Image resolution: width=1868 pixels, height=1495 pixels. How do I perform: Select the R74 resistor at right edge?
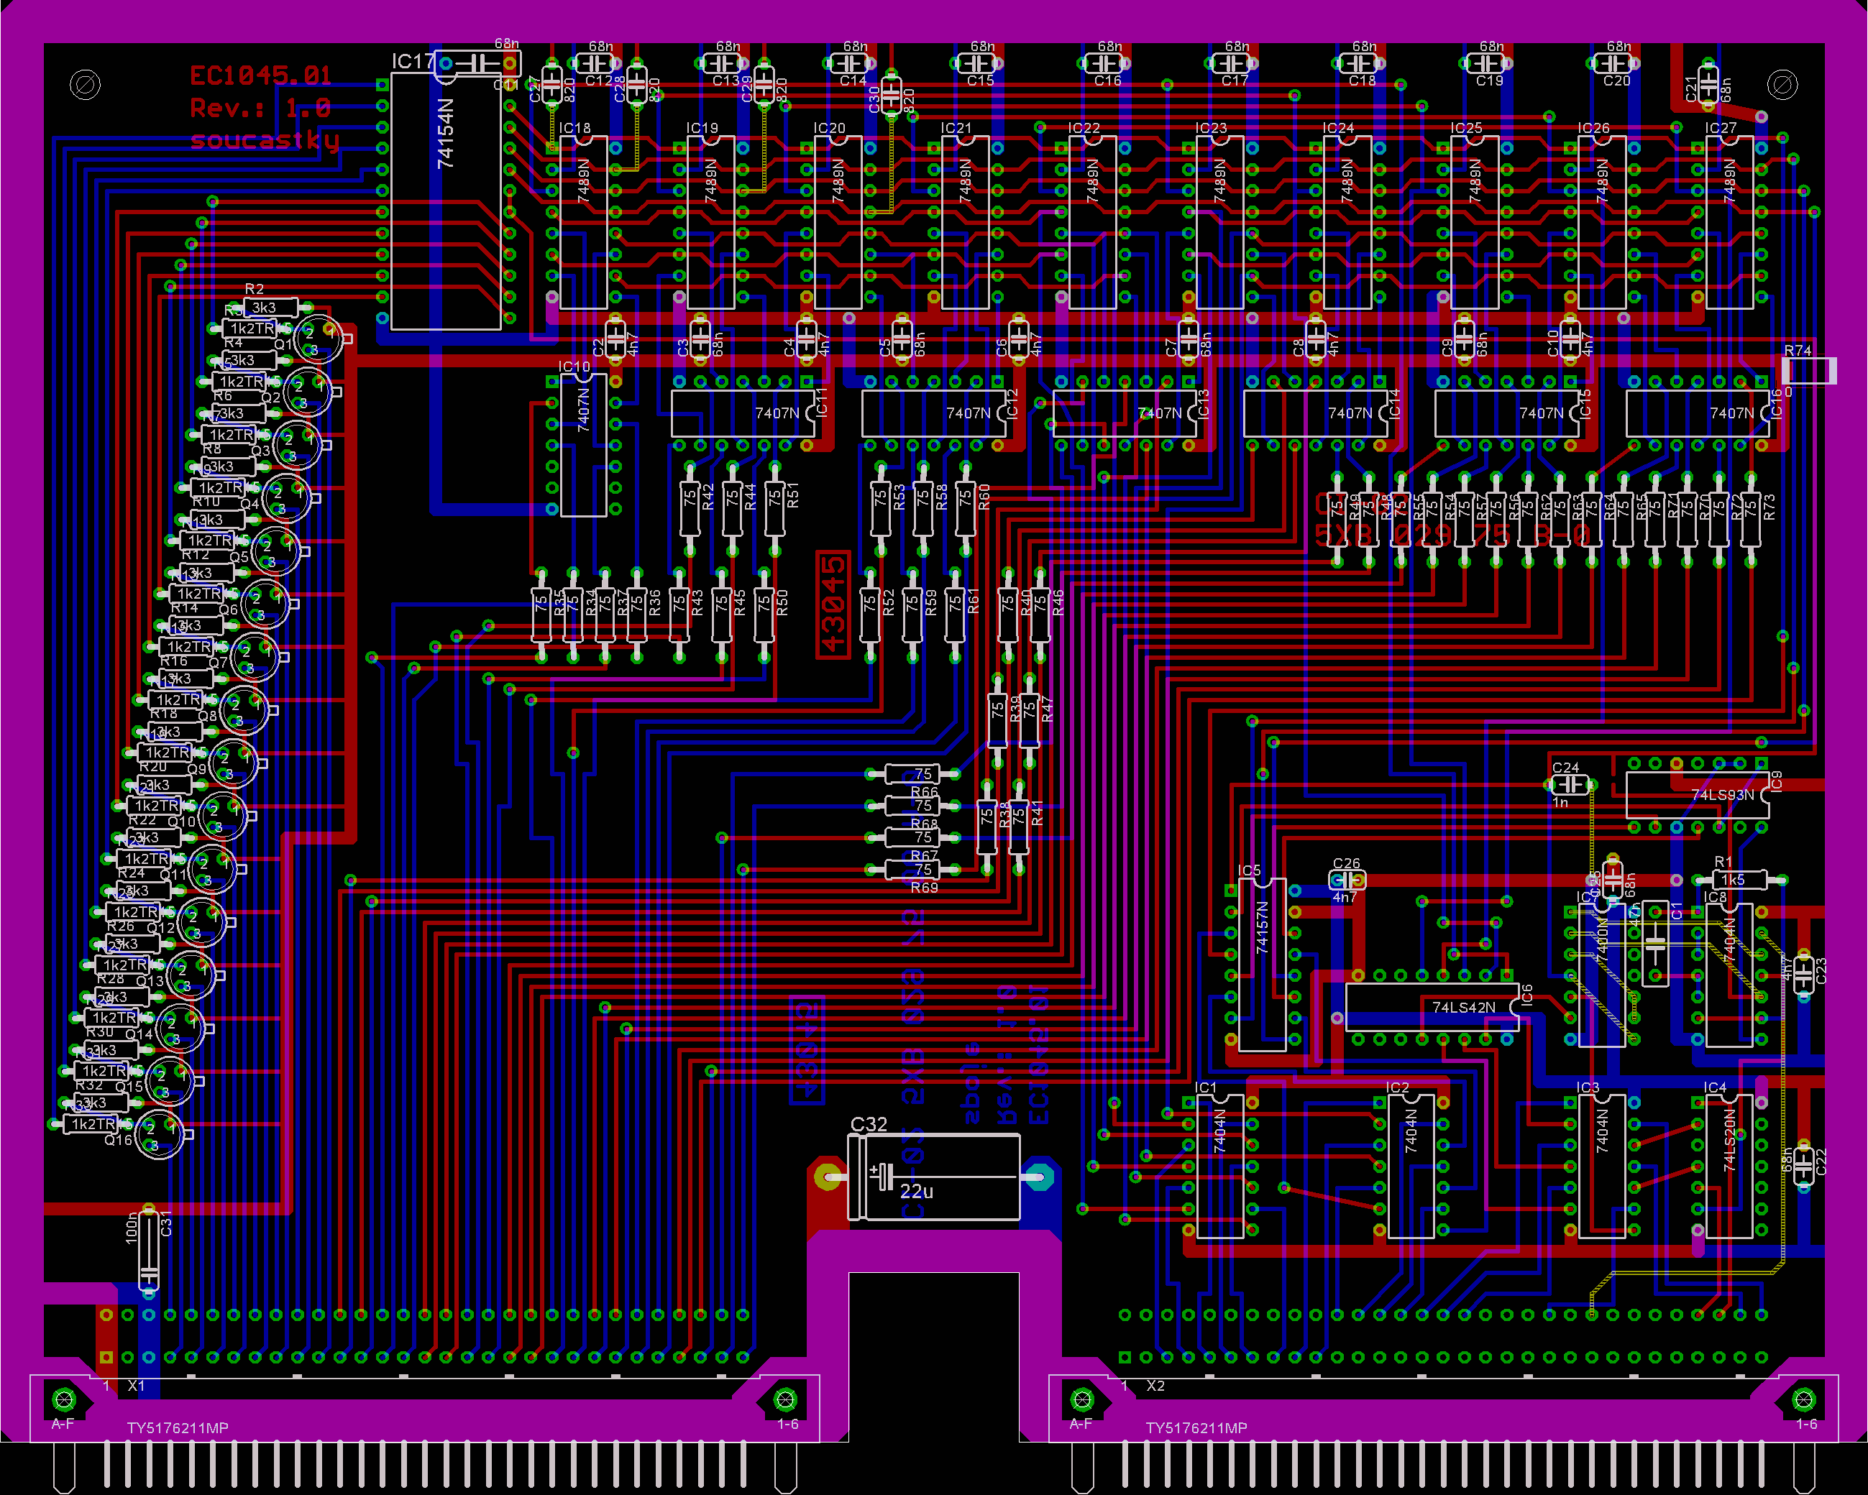1809,371
